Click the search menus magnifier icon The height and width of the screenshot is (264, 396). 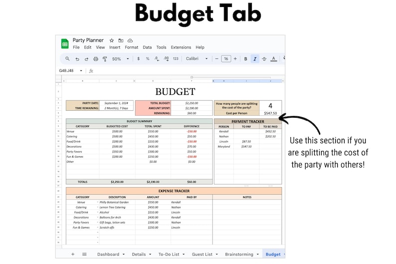(x=67, y=58)
